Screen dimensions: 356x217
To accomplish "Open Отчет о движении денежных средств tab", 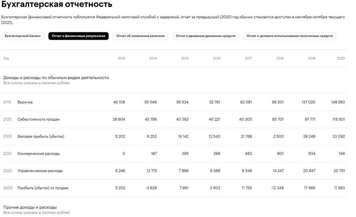I will 206,36.
